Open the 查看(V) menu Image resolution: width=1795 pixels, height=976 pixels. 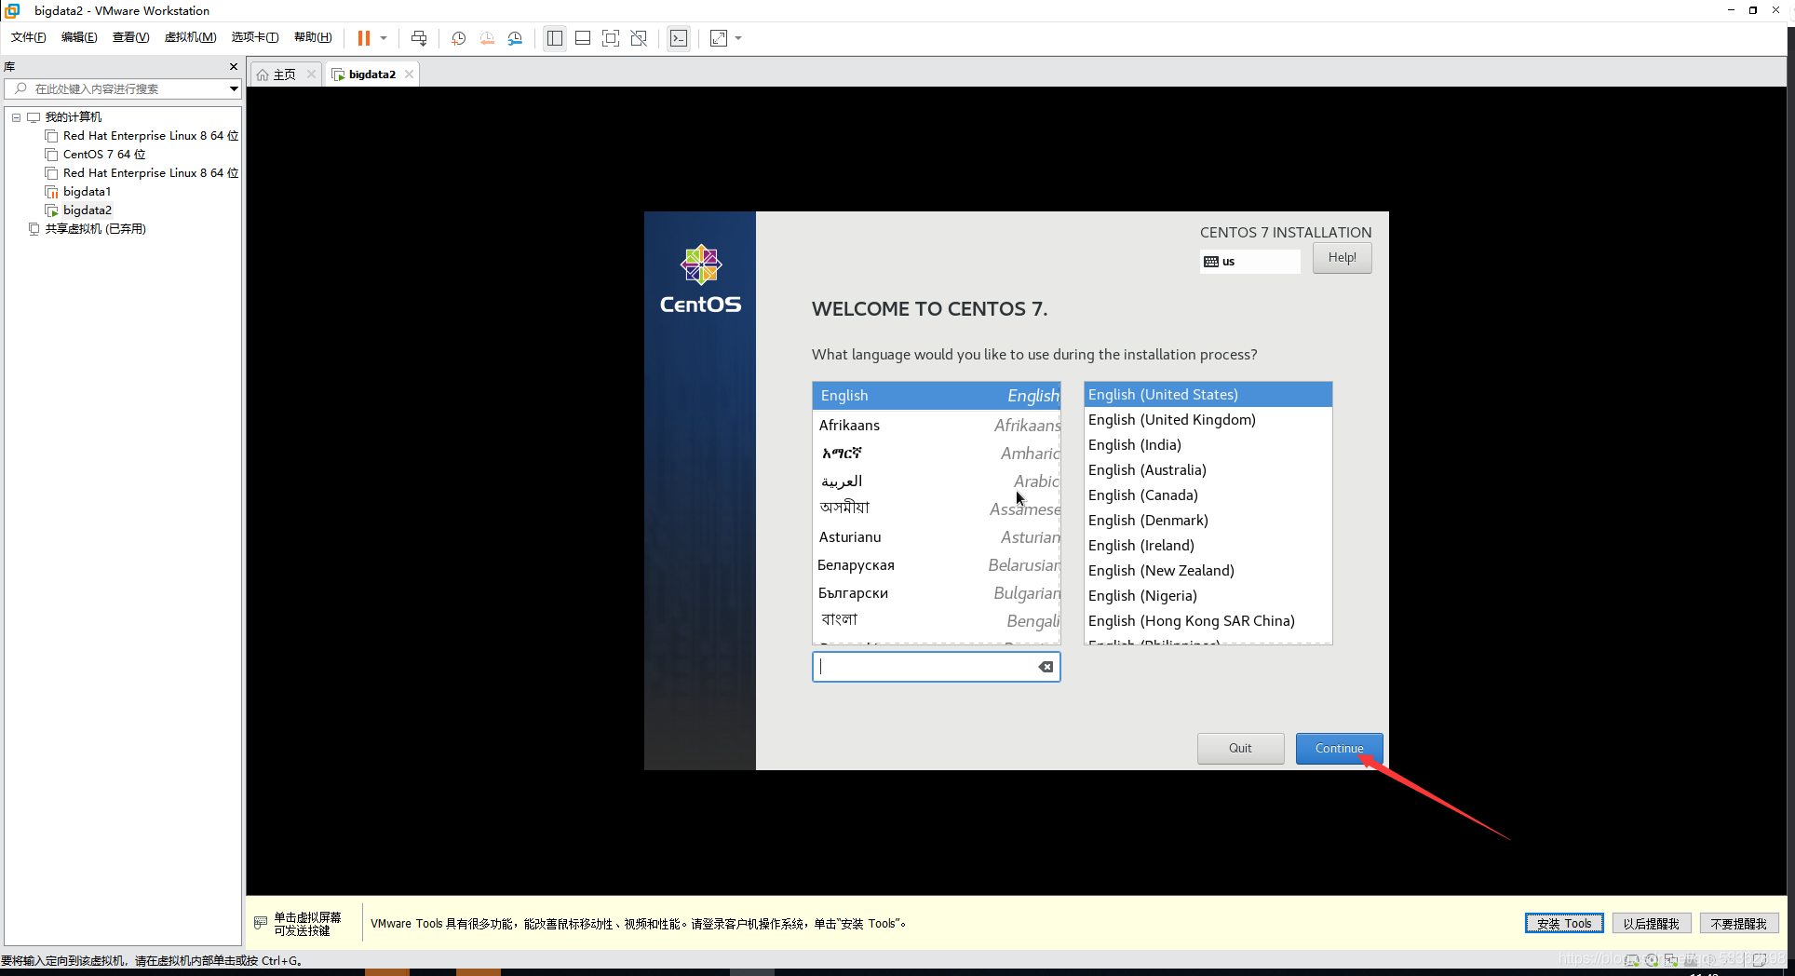click(130, 37)
